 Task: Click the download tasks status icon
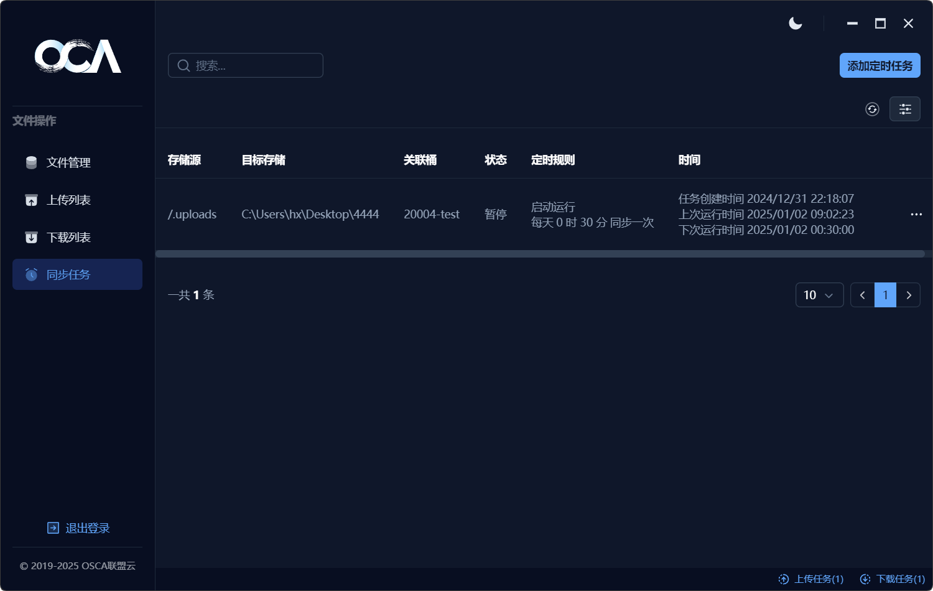coord(865,579)
